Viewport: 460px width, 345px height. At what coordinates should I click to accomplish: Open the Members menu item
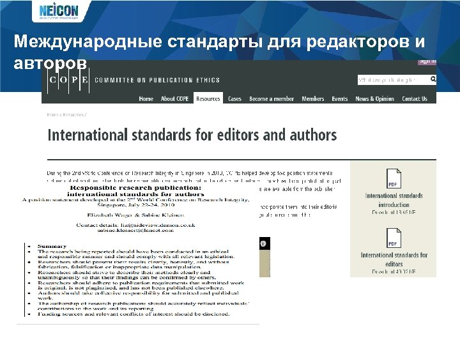point(312,99)
